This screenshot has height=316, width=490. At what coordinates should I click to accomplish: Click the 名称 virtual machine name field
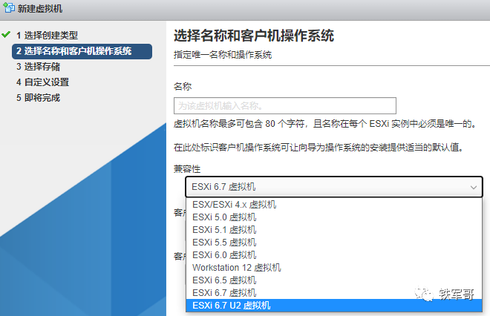[285, 106]
